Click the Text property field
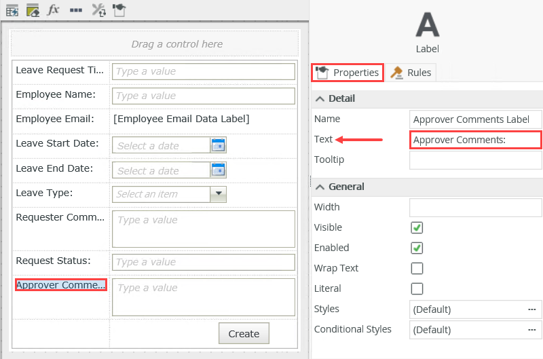 point(475,140)
